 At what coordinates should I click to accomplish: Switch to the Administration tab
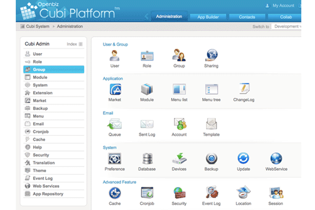[169, 16]
